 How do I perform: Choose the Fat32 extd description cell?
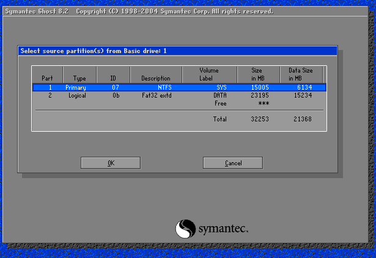coord(155,96)
